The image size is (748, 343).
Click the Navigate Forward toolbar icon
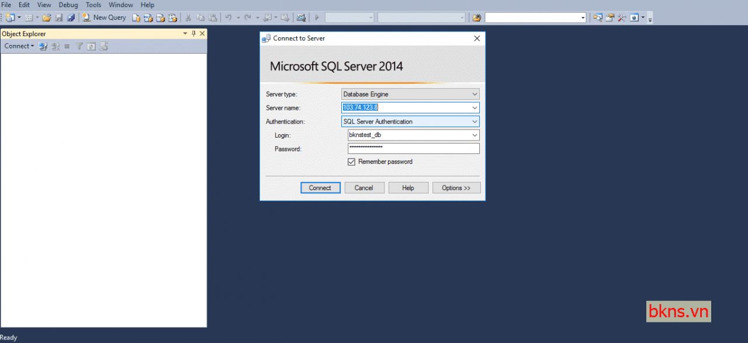click(285, 17)
